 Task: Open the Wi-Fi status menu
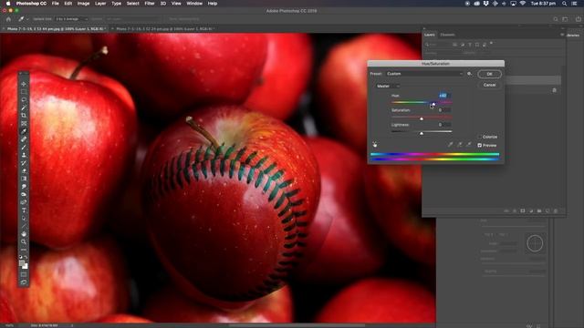point(523,4)
